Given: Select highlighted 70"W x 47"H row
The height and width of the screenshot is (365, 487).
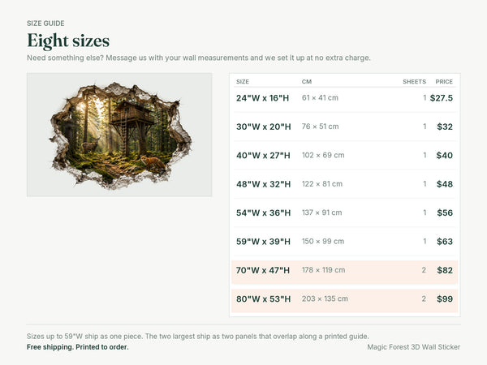Looking at the screenshot, I should 345,270.
